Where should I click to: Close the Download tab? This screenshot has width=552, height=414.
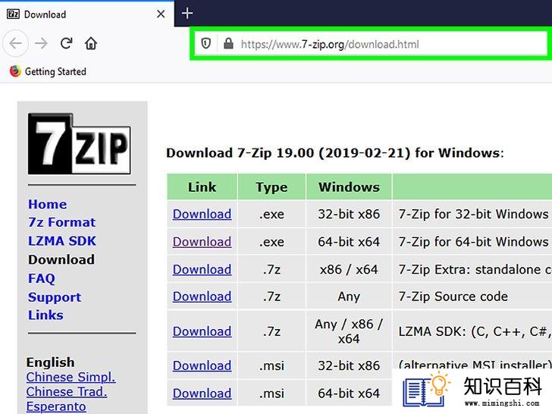point(161,14)
